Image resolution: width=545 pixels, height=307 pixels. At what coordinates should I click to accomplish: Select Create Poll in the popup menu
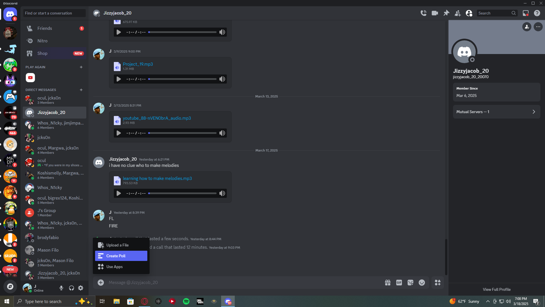tap(121, 256)
